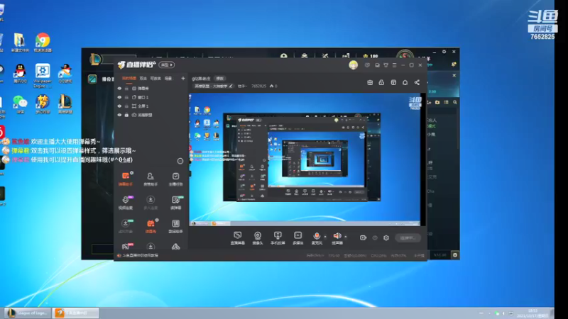Screen dimensions: 568x319
Task: Open the layout grid icon left of the bell
Action: pos(393,82)
